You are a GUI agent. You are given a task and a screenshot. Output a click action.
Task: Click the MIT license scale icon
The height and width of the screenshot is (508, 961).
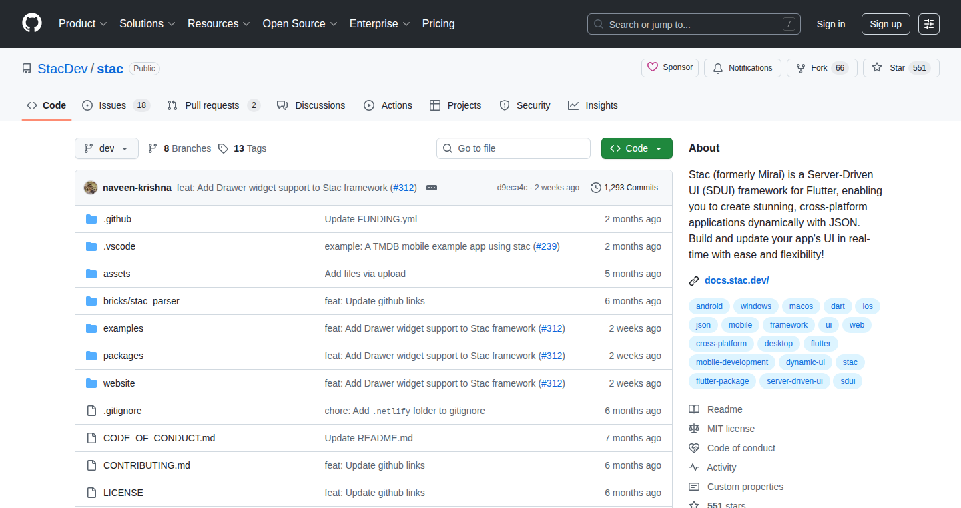tap(694, 429)
